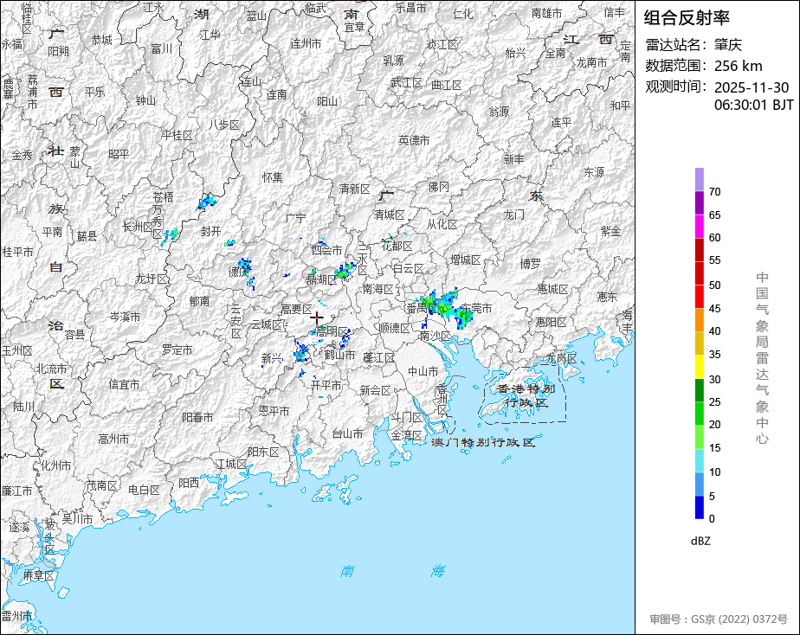Click the radar station cross marker near 高要区
Viewport: 800px width, 635px height.
point(317,318)
